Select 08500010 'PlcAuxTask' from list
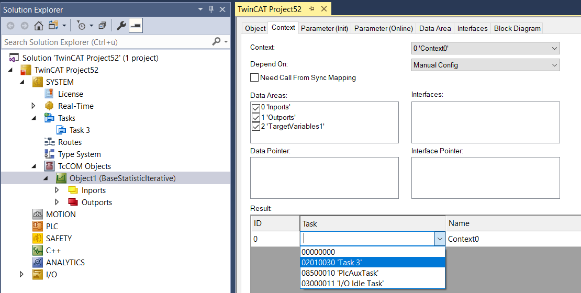581x293 pixels. click(372, 273)
